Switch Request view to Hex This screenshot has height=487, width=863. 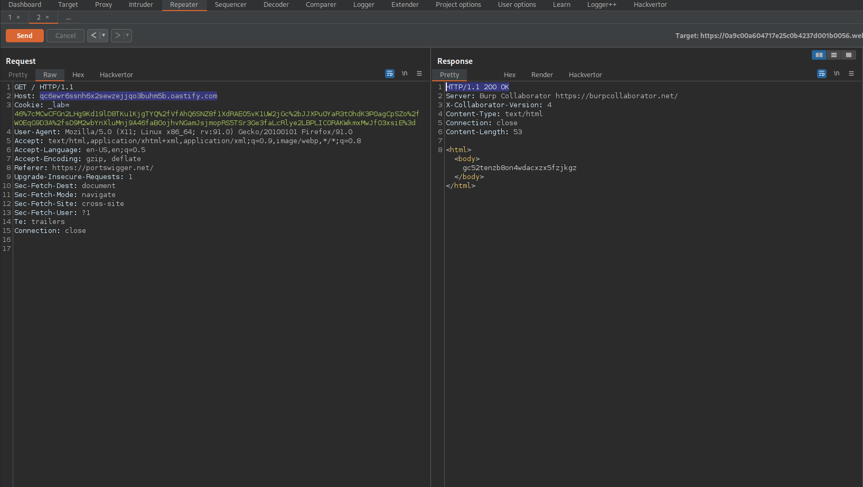(x=78, y=75)
